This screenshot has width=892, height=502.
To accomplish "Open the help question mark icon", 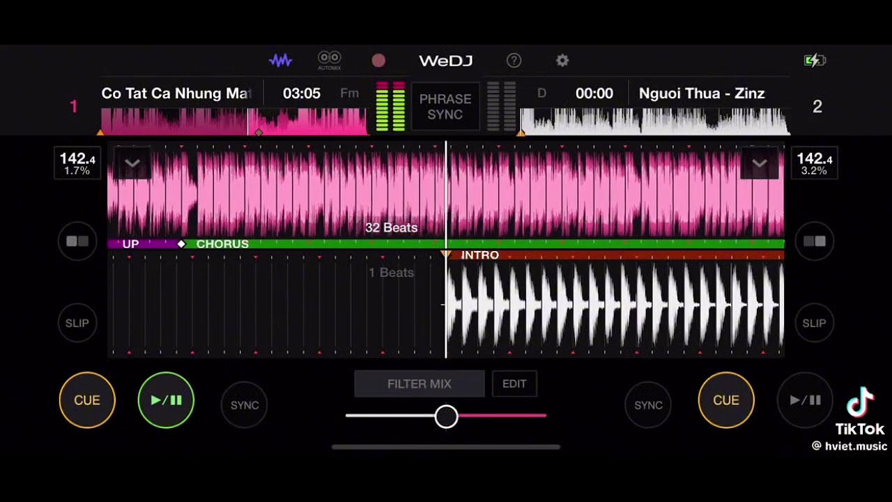I will [514, 61].
